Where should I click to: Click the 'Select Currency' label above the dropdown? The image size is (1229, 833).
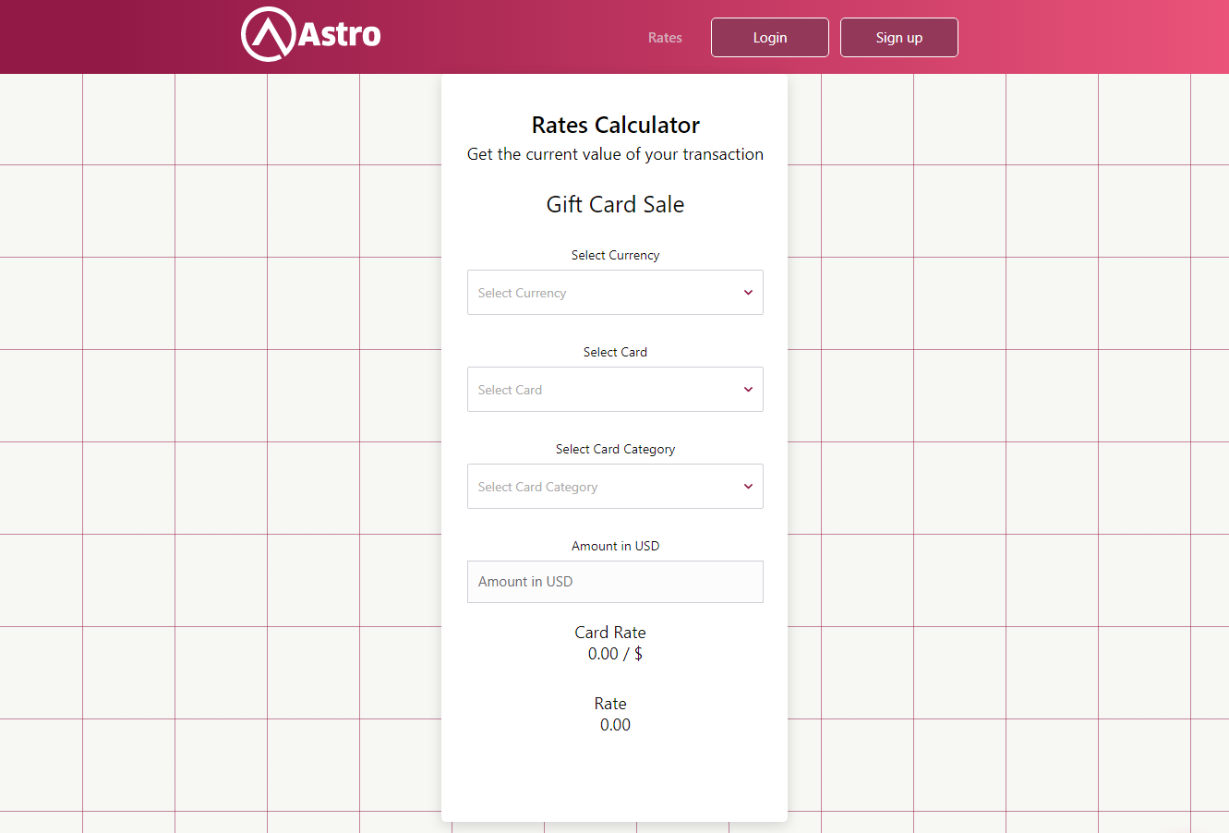click(x=615, y=255)
